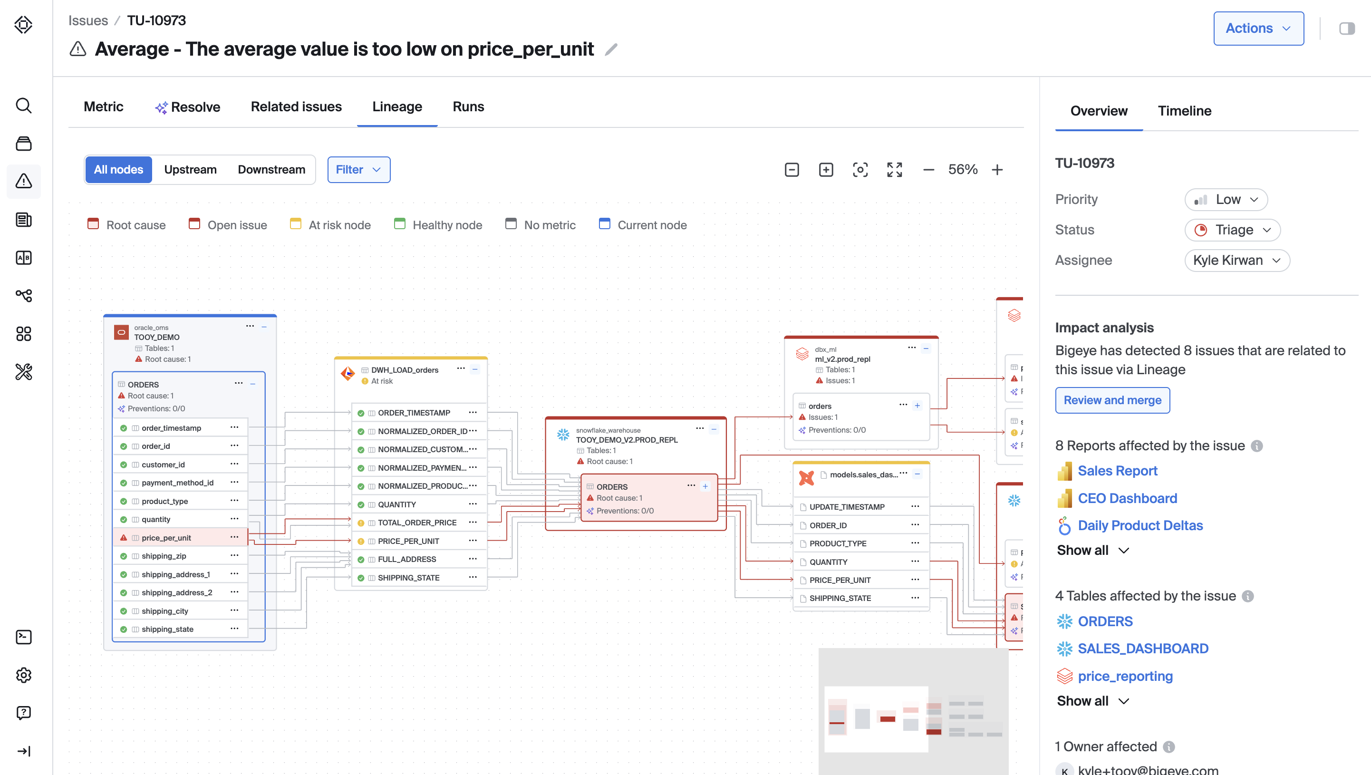This screenshot has height=775, width=1371.
Task: Edit issue title with pencil icon
Action: pos(611,49)
